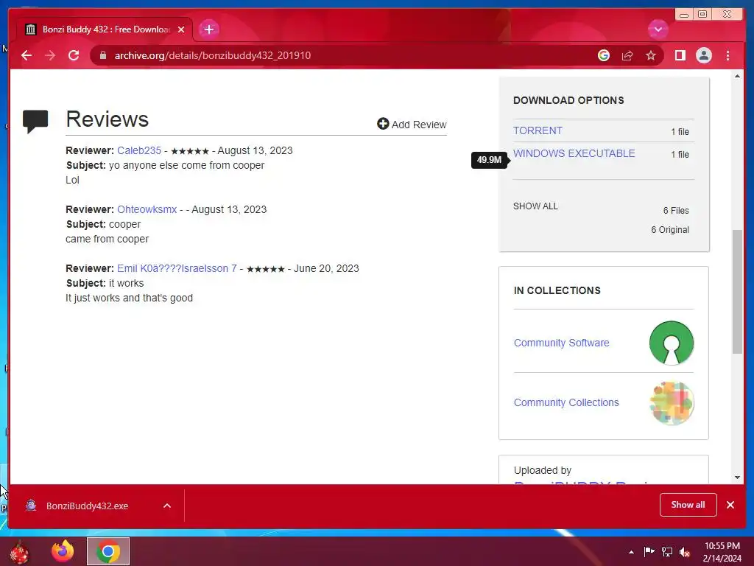Open Emil K0ä????Israelsson 7 profile
754x566 pixels.
(177, 268)
